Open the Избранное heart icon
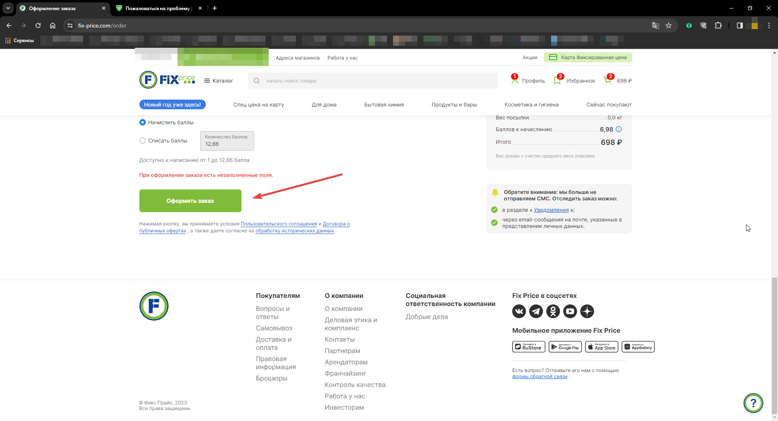The width and height of the screenshot is (778, 421). point(558,80)
